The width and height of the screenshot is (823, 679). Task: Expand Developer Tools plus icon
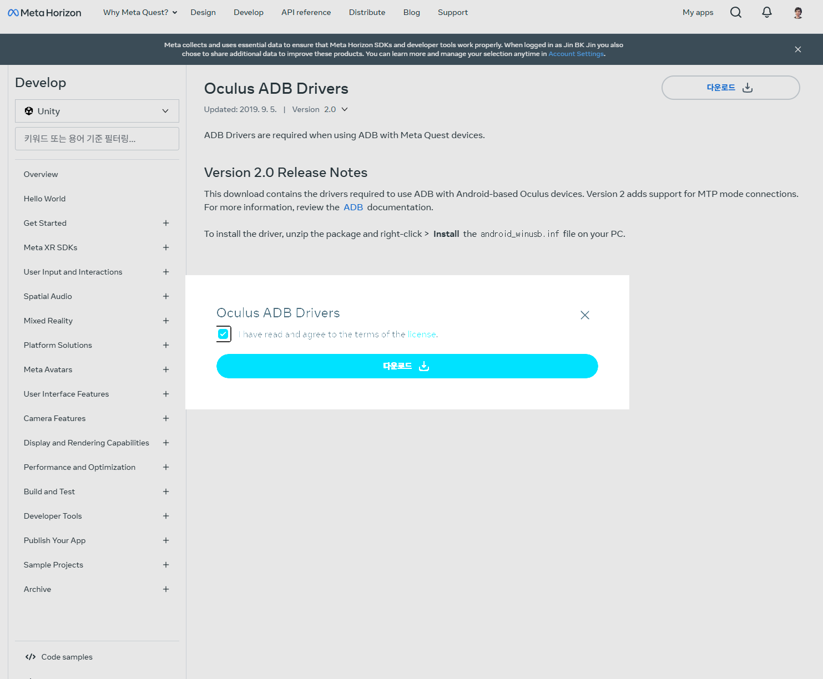coord(166,516)
